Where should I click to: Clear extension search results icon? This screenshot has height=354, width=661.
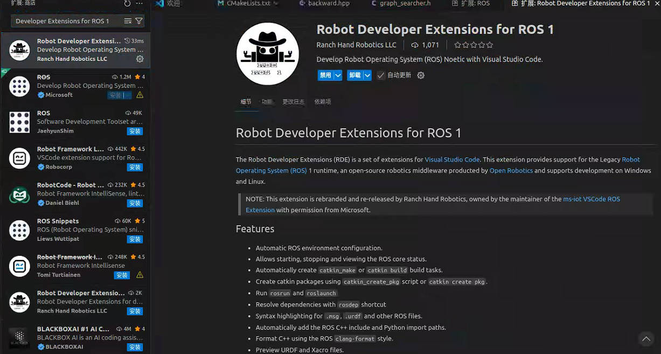point(128,21)
